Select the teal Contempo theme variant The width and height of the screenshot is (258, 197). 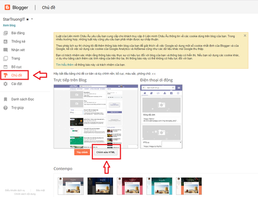pos(159,186)
